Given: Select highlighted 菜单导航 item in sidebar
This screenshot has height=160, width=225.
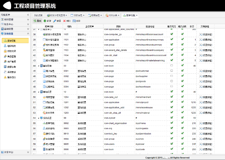Looking at the screenshot, I should 15,40.
